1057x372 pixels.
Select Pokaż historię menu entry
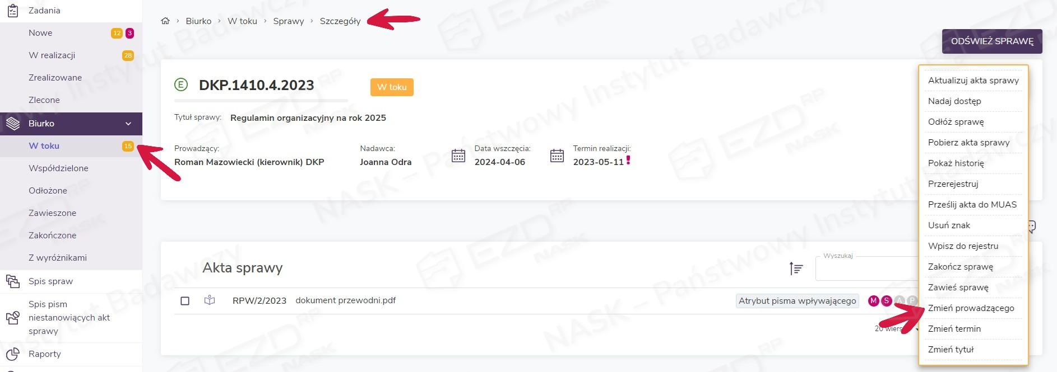pyautogui.click(x=956, y=163)
